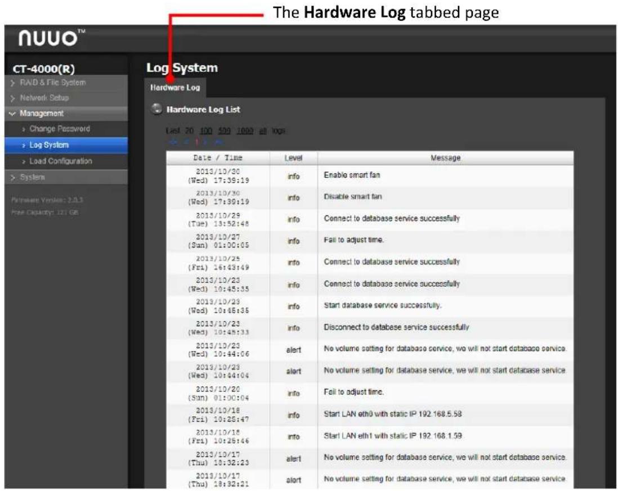Image resolution: width=618 pixels, height=491 pixels.
Task: Select 'Start LAN eth0 with static IP' message
Action: click(x=392, y=414)
